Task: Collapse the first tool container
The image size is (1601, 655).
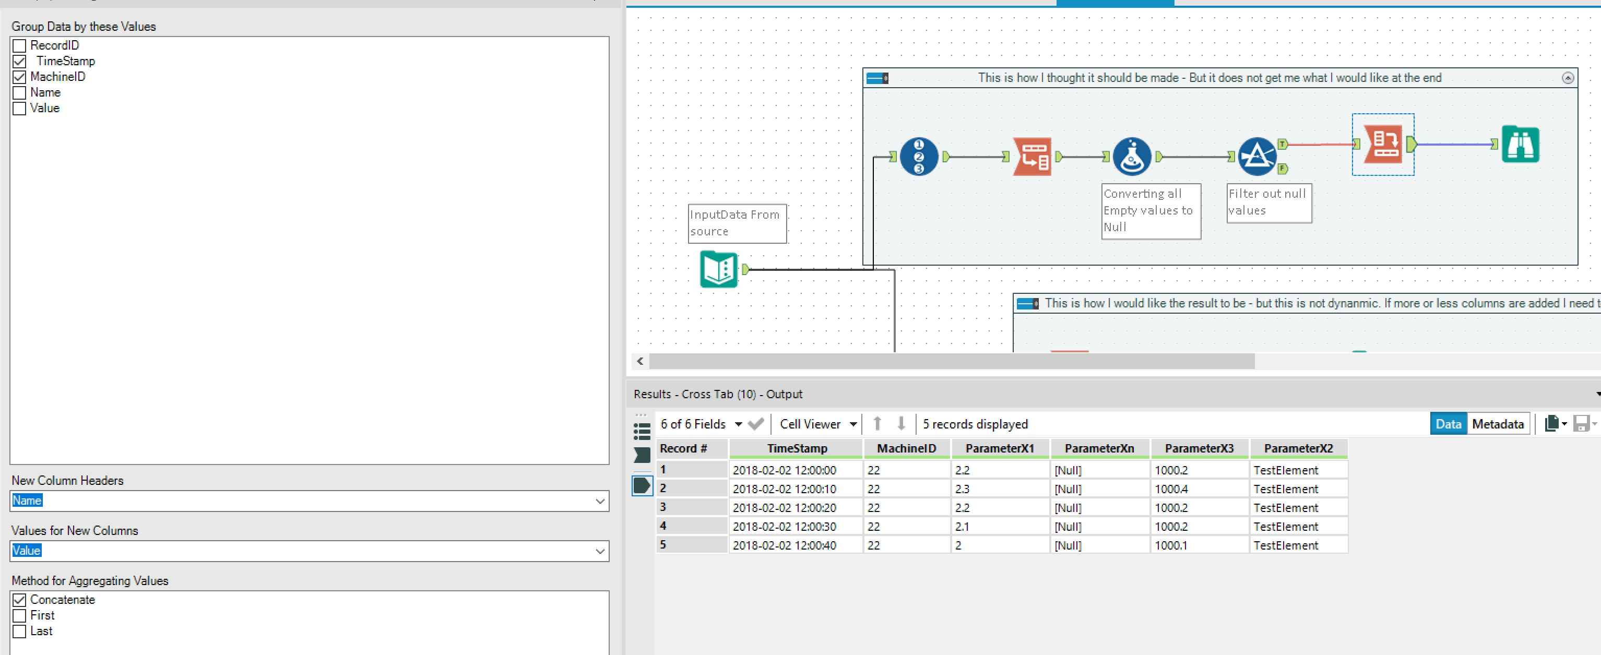Action: (x=1568, y=78)
